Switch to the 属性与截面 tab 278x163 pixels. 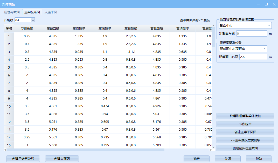click(x=12, y=12)
